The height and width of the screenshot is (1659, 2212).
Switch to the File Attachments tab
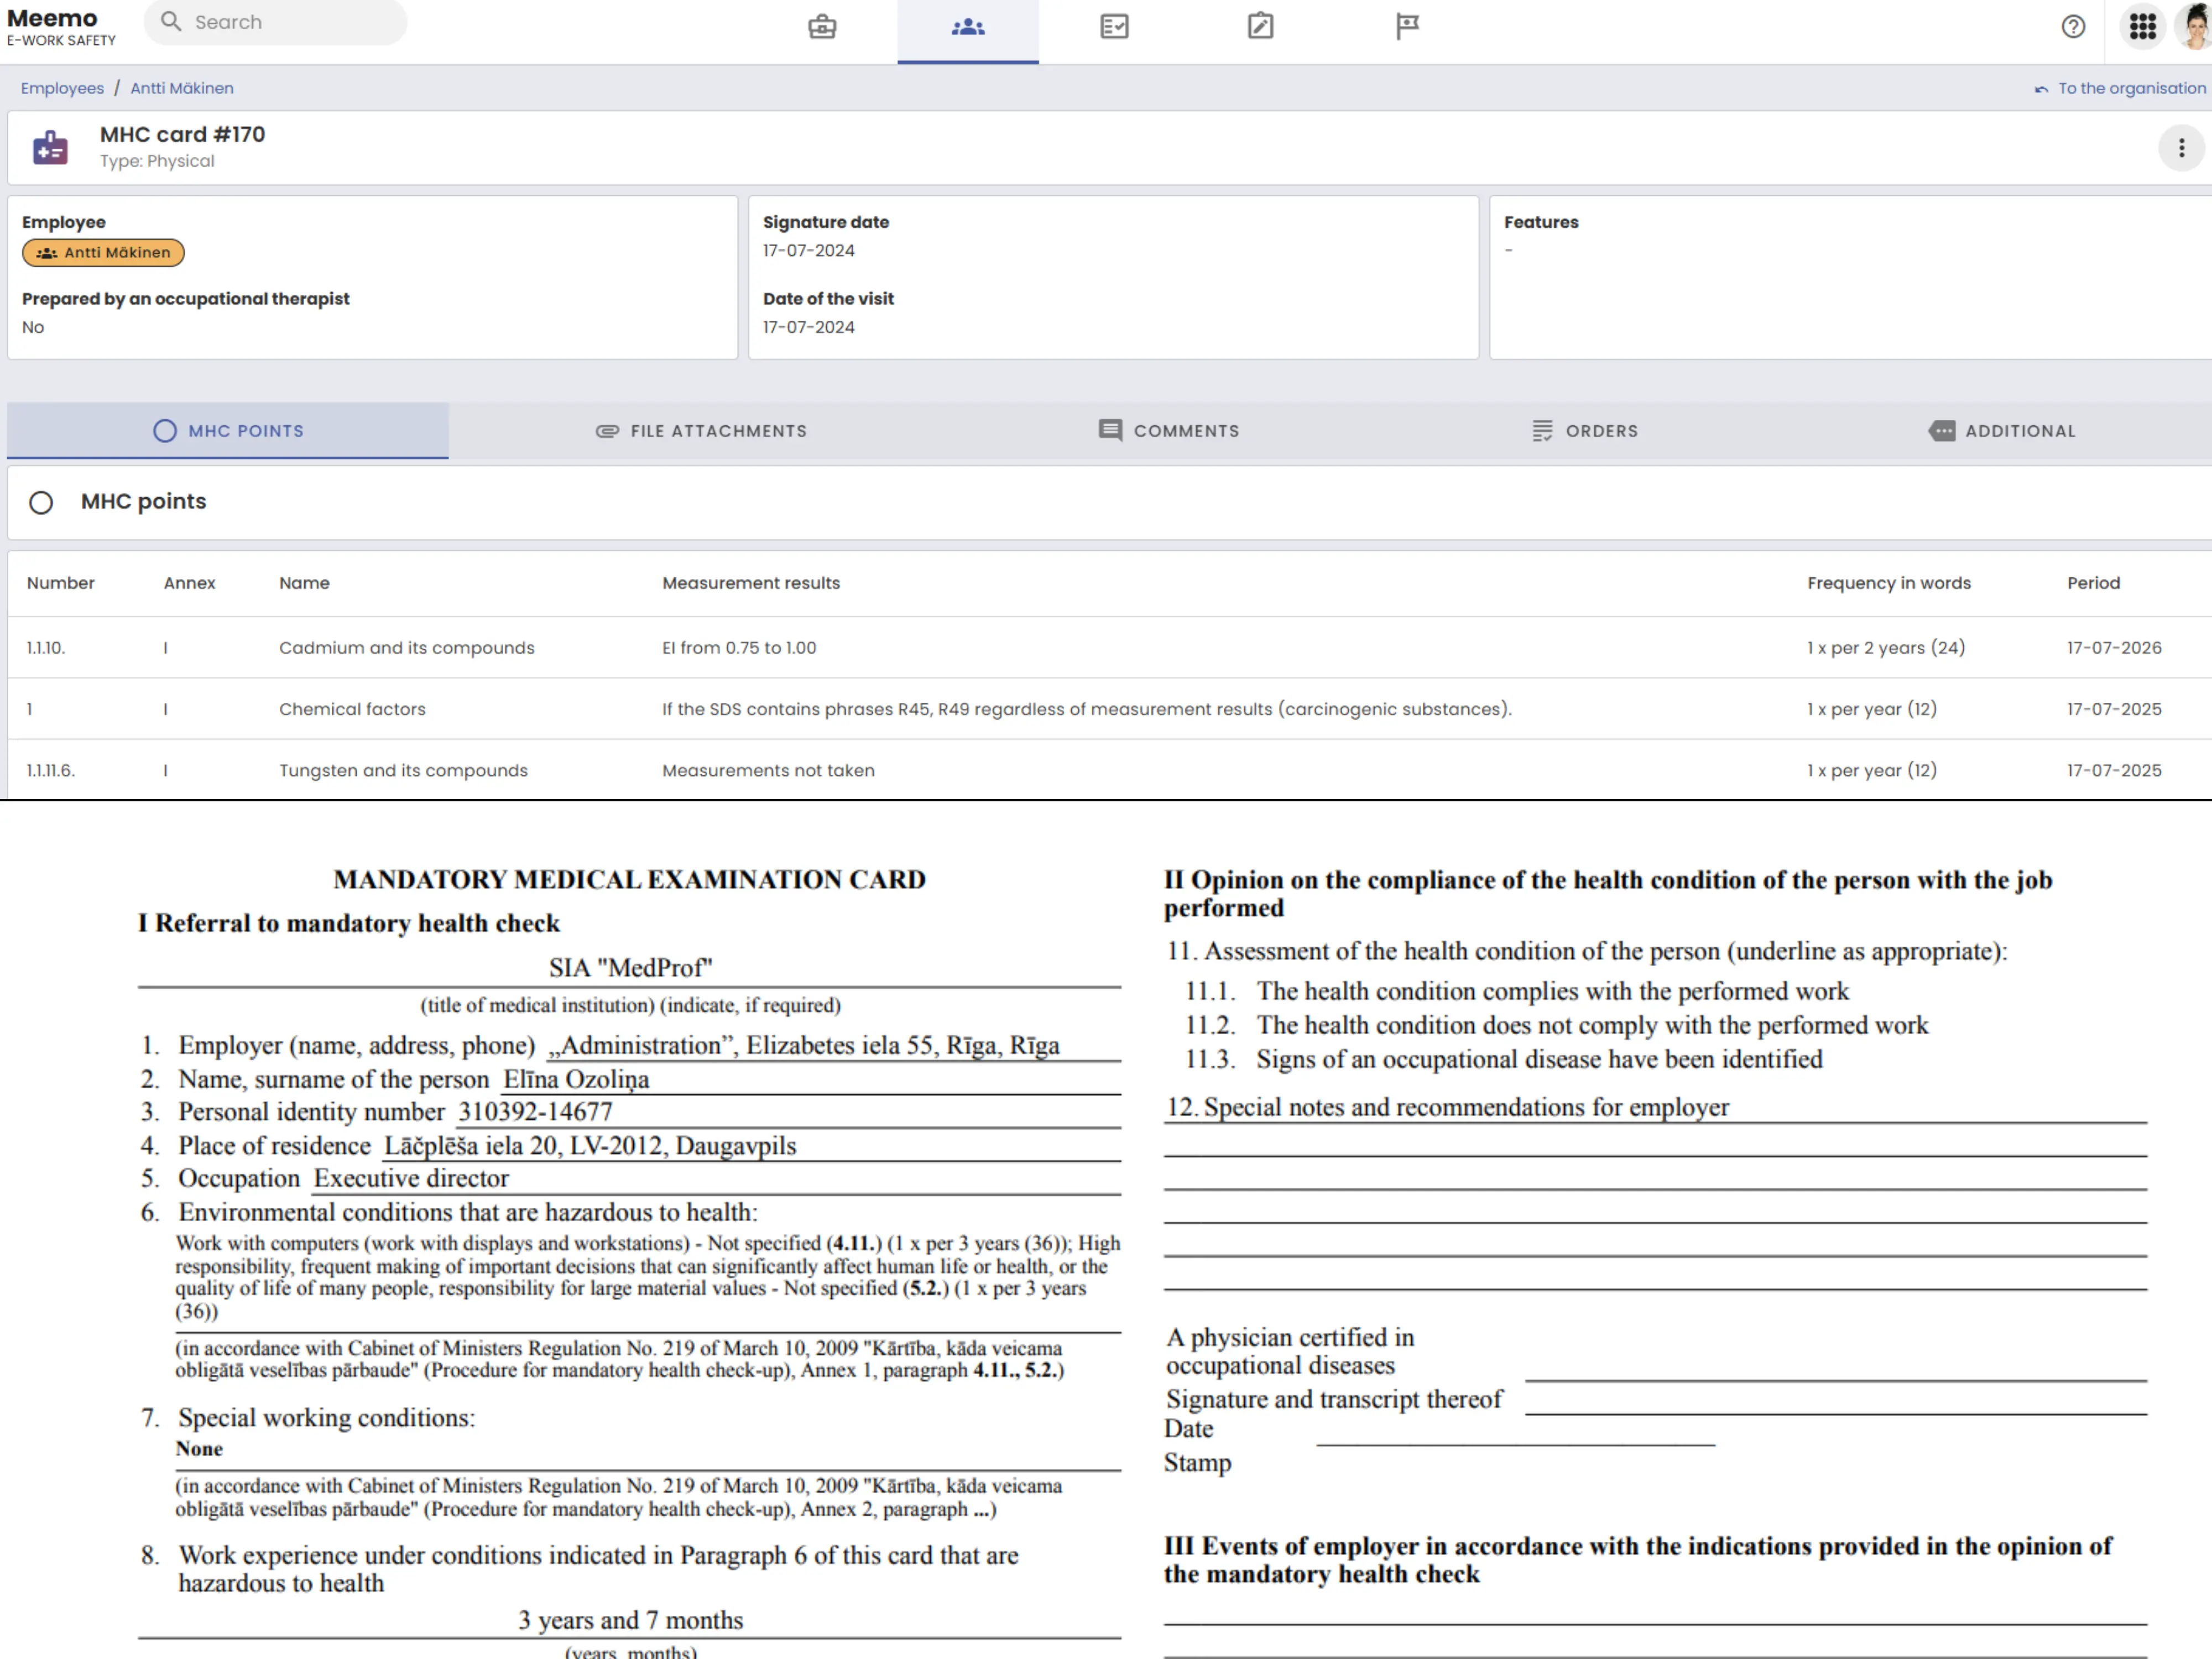pyautogui.click(x=701, y=431)
